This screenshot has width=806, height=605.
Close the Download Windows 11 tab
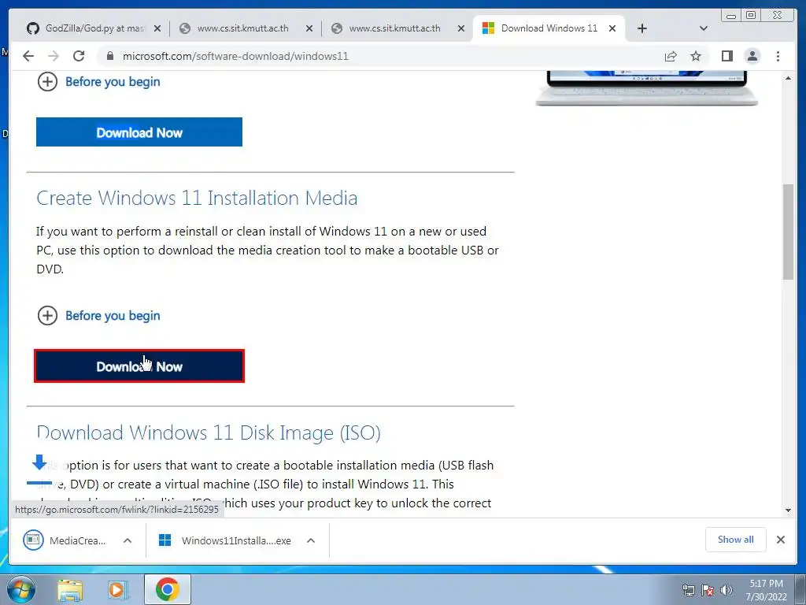[x=612, y=29]
